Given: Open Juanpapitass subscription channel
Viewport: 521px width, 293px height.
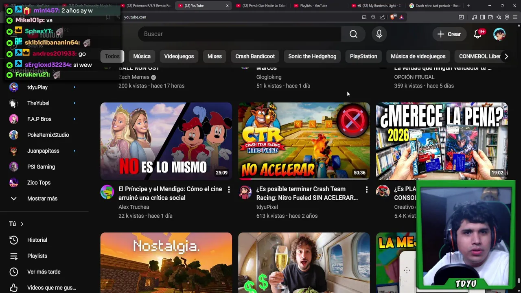Looking at the screenshot, I should click(x=42, y=151).
